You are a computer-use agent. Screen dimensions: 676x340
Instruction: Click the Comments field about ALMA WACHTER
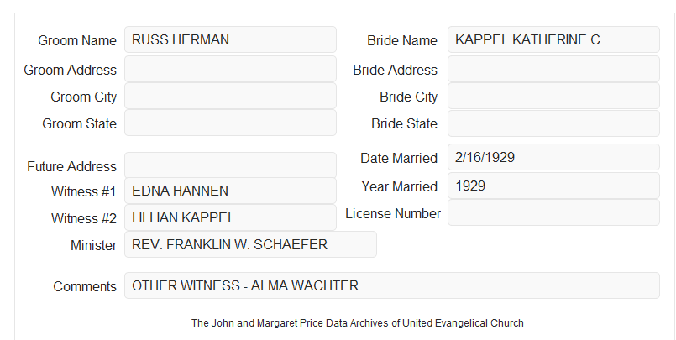tap(392, 285)
